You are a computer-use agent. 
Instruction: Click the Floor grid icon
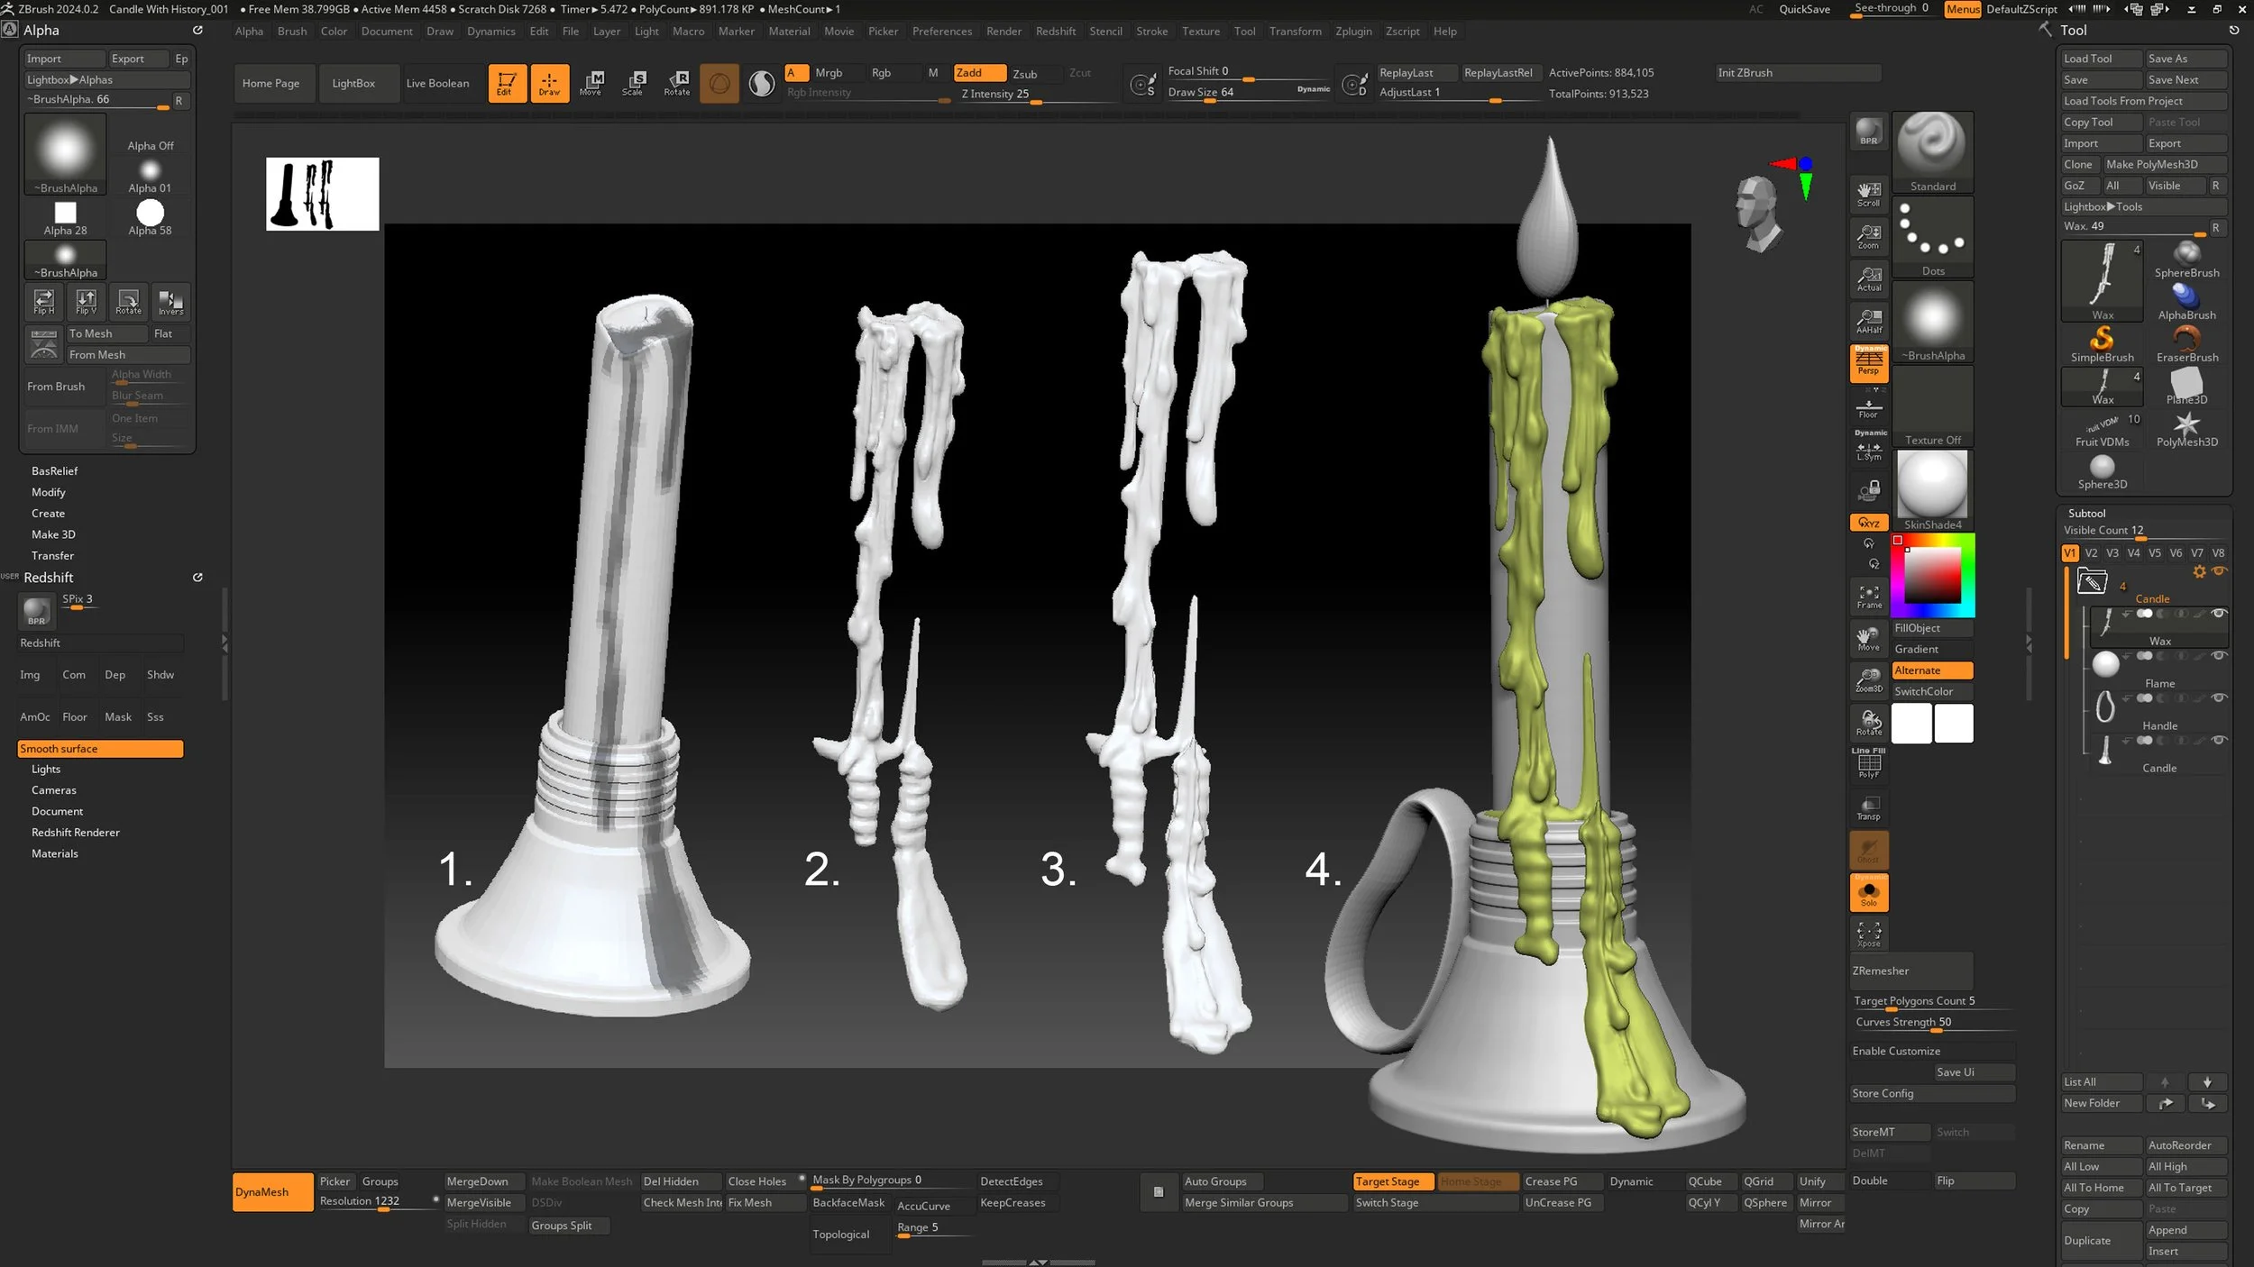1868,408
